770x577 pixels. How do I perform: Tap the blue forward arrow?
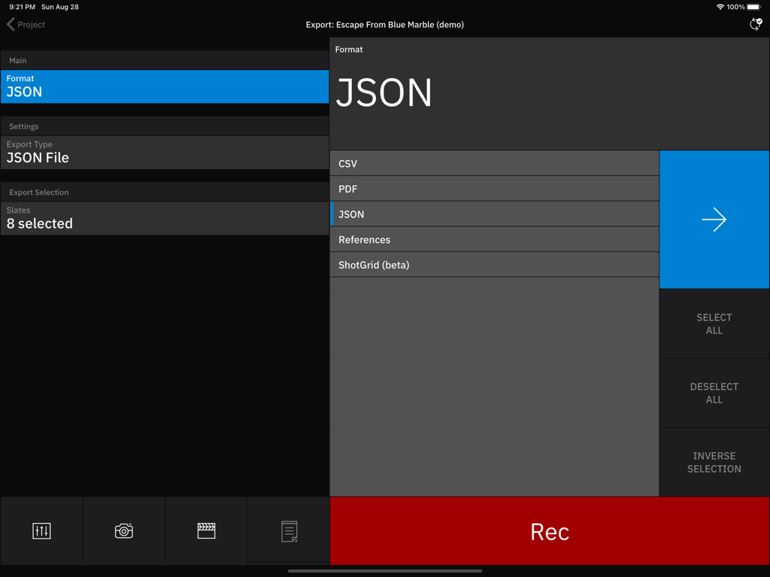(x=714, y=219)
